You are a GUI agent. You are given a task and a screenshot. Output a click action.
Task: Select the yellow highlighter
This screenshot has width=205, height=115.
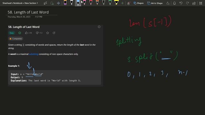click(116, 3)
